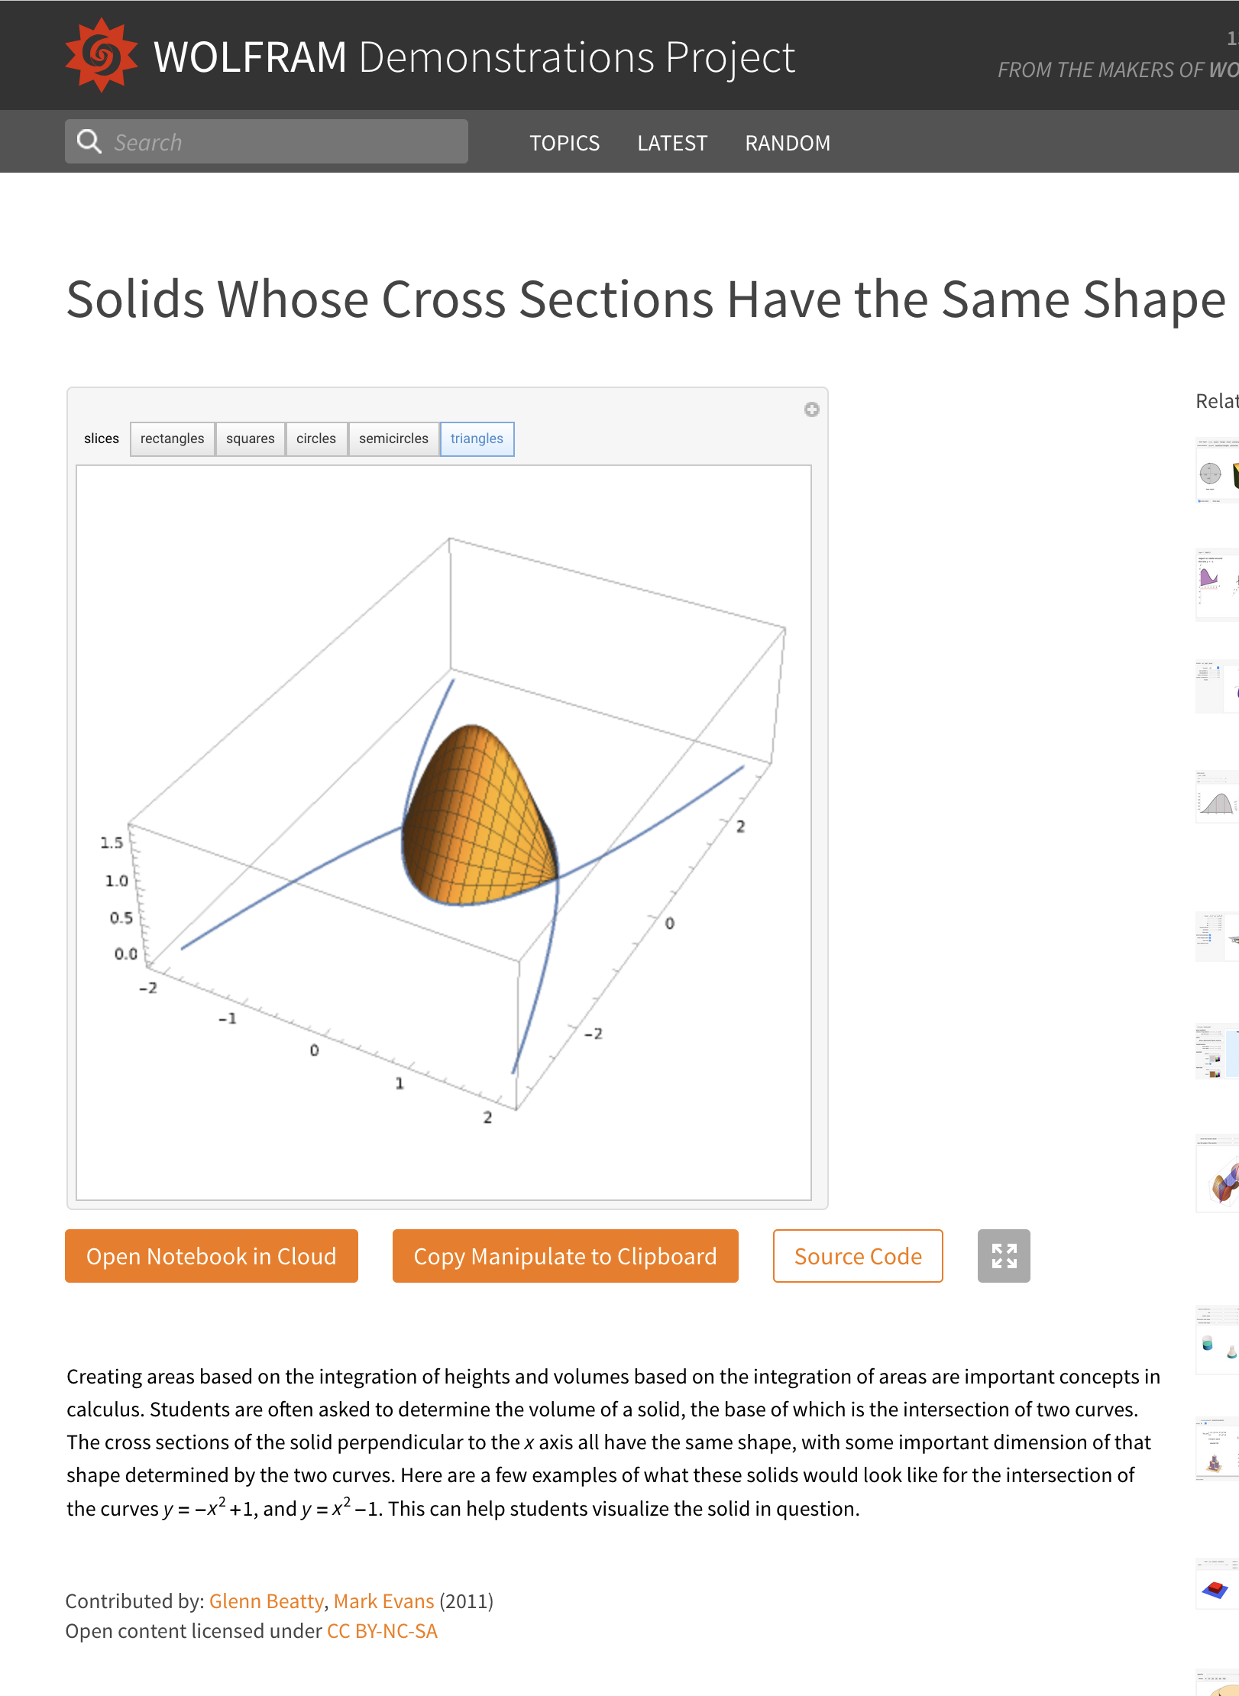Click the search magnifier icon
The height and width of the screenshot is (1696, 1239).
tap(89, 141)
